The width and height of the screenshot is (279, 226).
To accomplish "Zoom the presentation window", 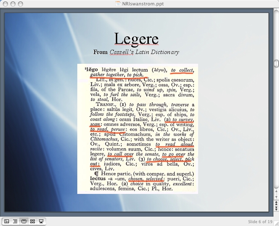I will [20, 4].
